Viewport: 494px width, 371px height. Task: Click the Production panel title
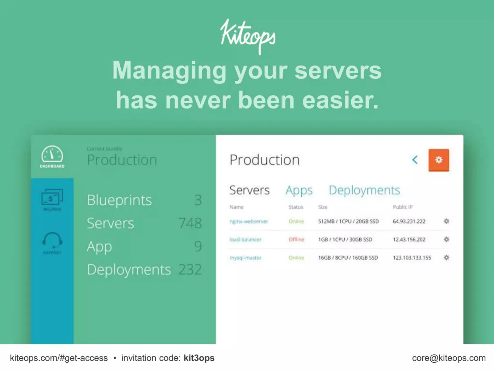(x=265, y=160)
